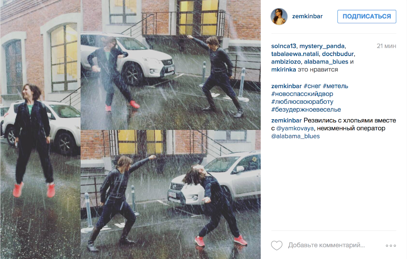Viewport: 407px width, 259px height.
Task: Click the ПОДПИСАТЬСЯ follow button
Action: click(x=366, y=16)
